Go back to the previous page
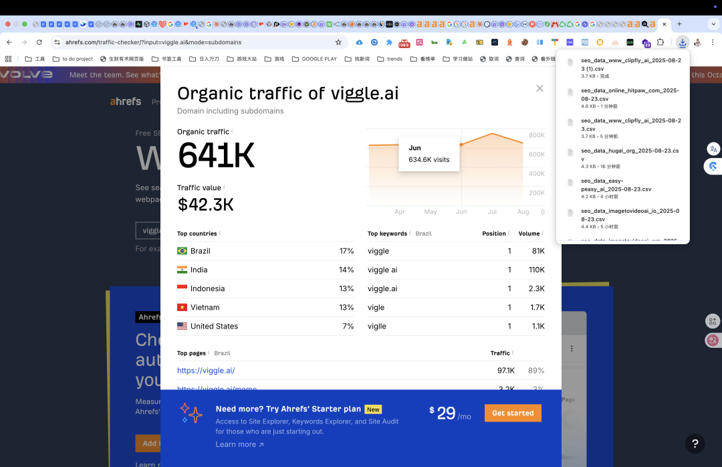Image resolution: width=722 pixels, height=467 pixels. [x=9, y=42]
